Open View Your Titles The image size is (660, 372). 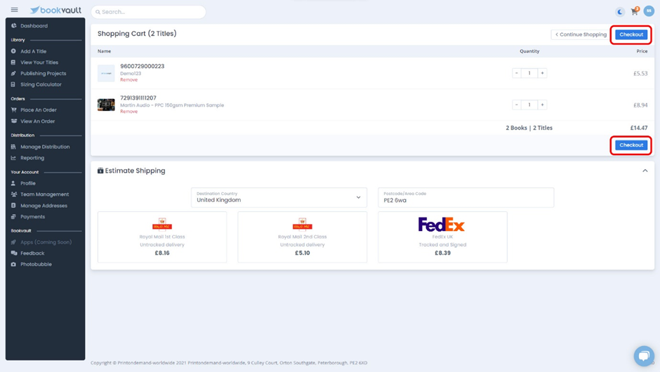click(39, 62)
